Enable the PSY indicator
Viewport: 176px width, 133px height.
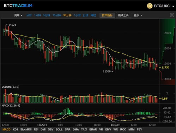139,129
